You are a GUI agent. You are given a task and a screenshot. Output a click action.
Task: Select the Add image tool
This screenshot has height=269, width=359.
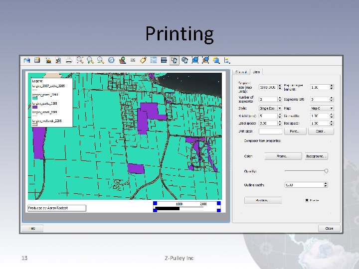[x=133, y=60]
